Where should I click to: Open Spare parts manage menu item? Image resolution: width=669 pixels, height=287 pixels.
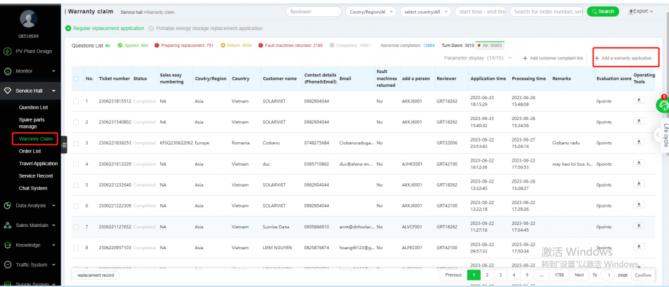tap(31, 123)
